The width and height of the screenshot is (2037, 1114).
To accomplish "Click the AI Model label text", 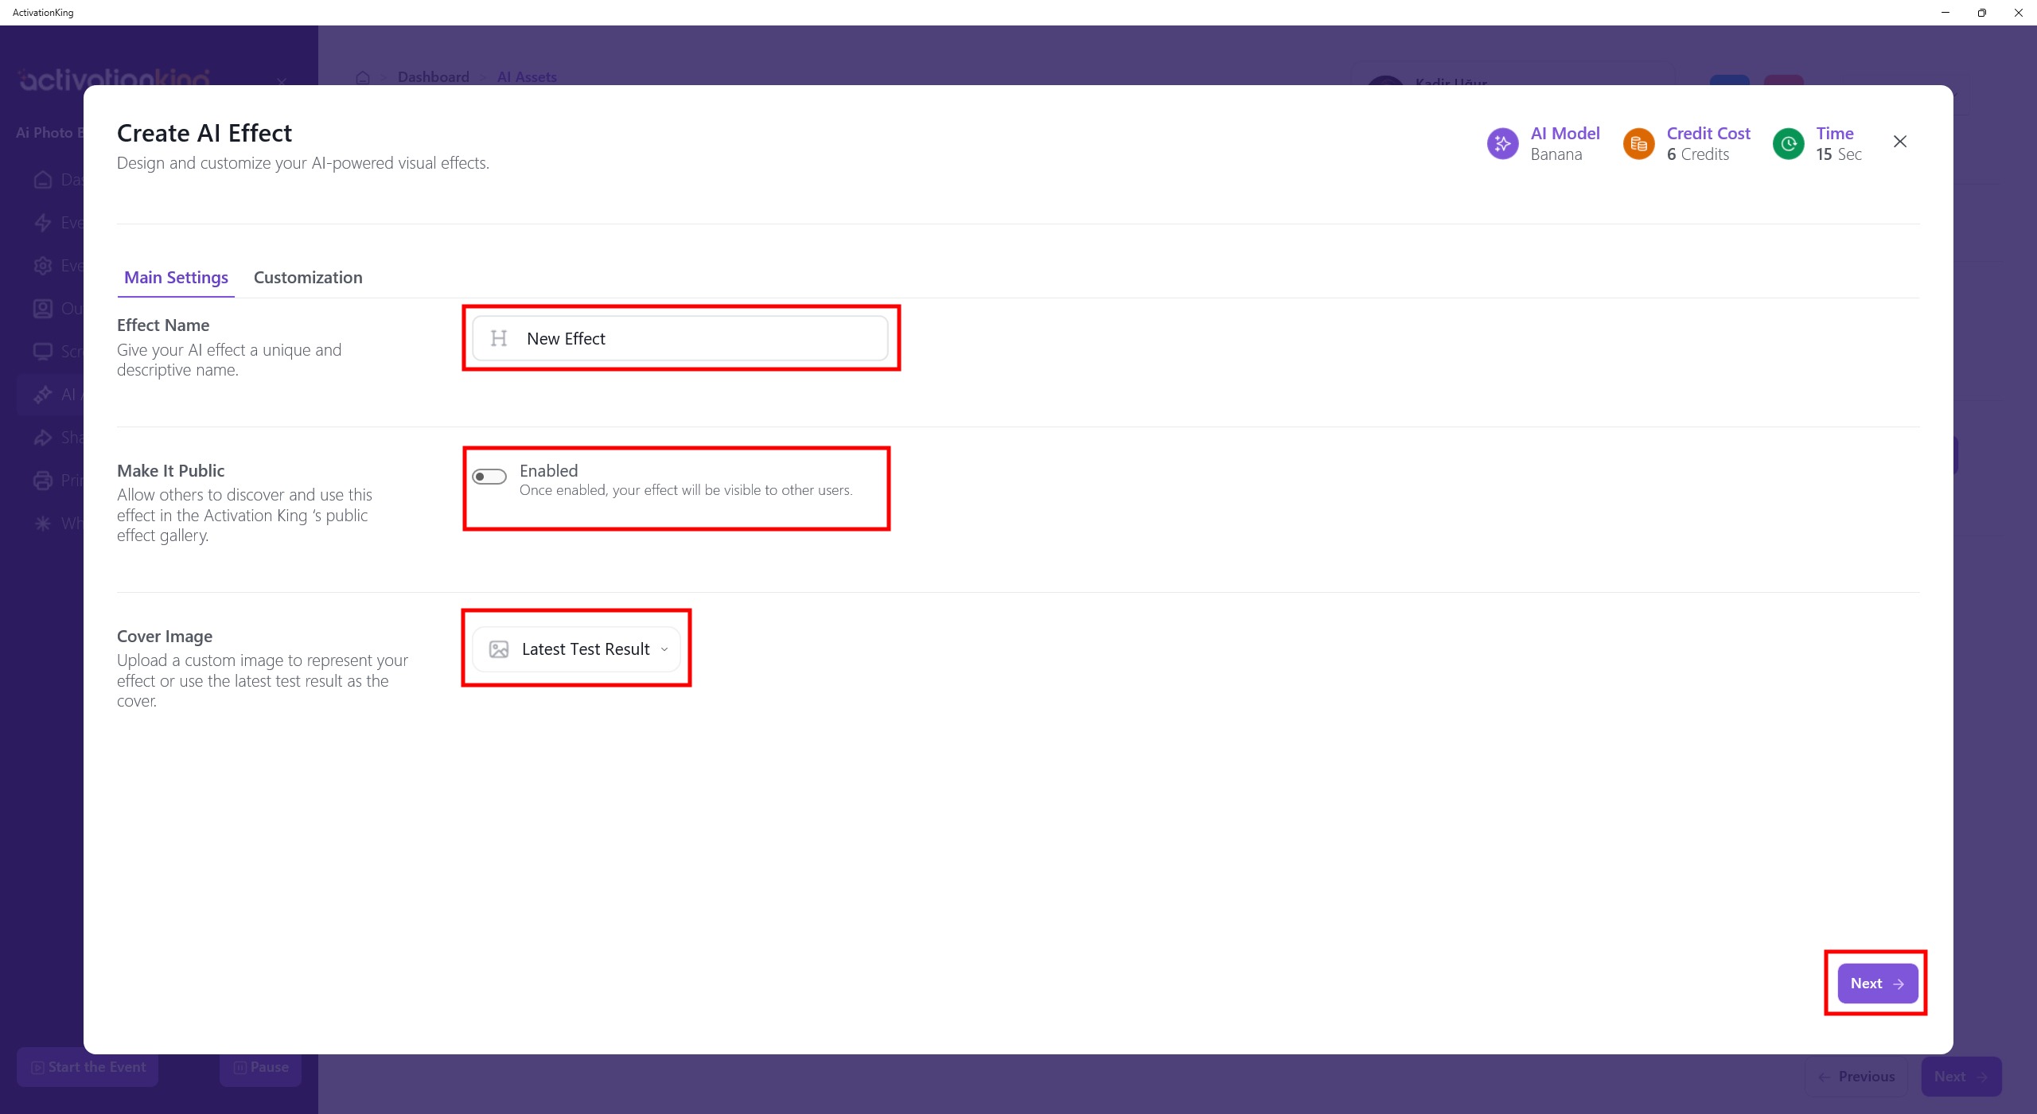I will coord(1564,134).
